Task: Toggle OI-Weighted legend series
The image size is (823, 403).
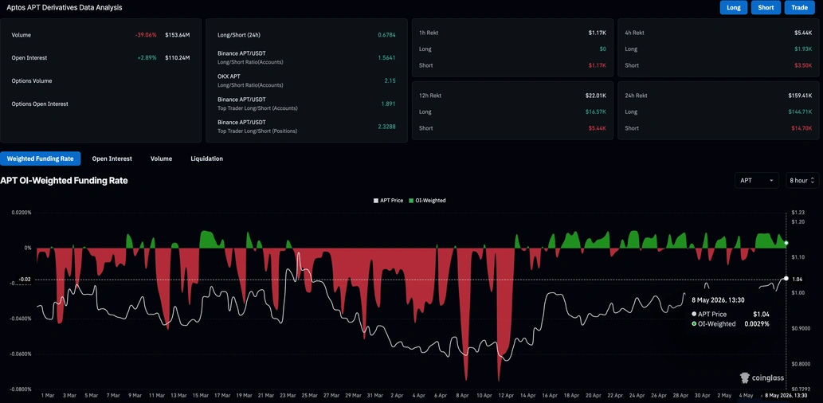Action: tap(427, 201)
